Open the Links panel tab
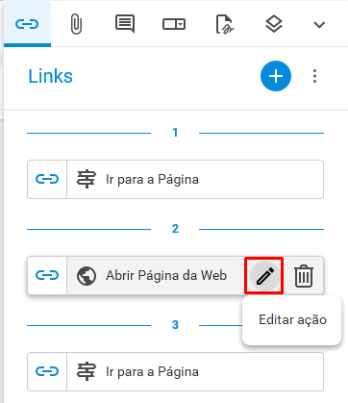Viewport: 348px width, 403px height. click(x=27, y=24)
